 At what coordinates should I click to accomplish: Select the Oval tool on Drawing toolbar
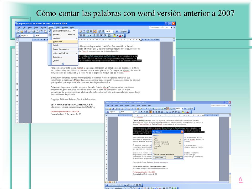pyautogui.click(x=134, y=188)
